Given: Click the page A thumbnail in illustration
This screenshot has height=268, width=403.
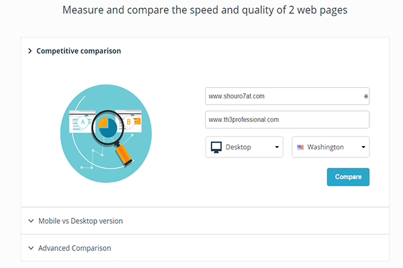Looking at the screenshot, I should [81, 121].
